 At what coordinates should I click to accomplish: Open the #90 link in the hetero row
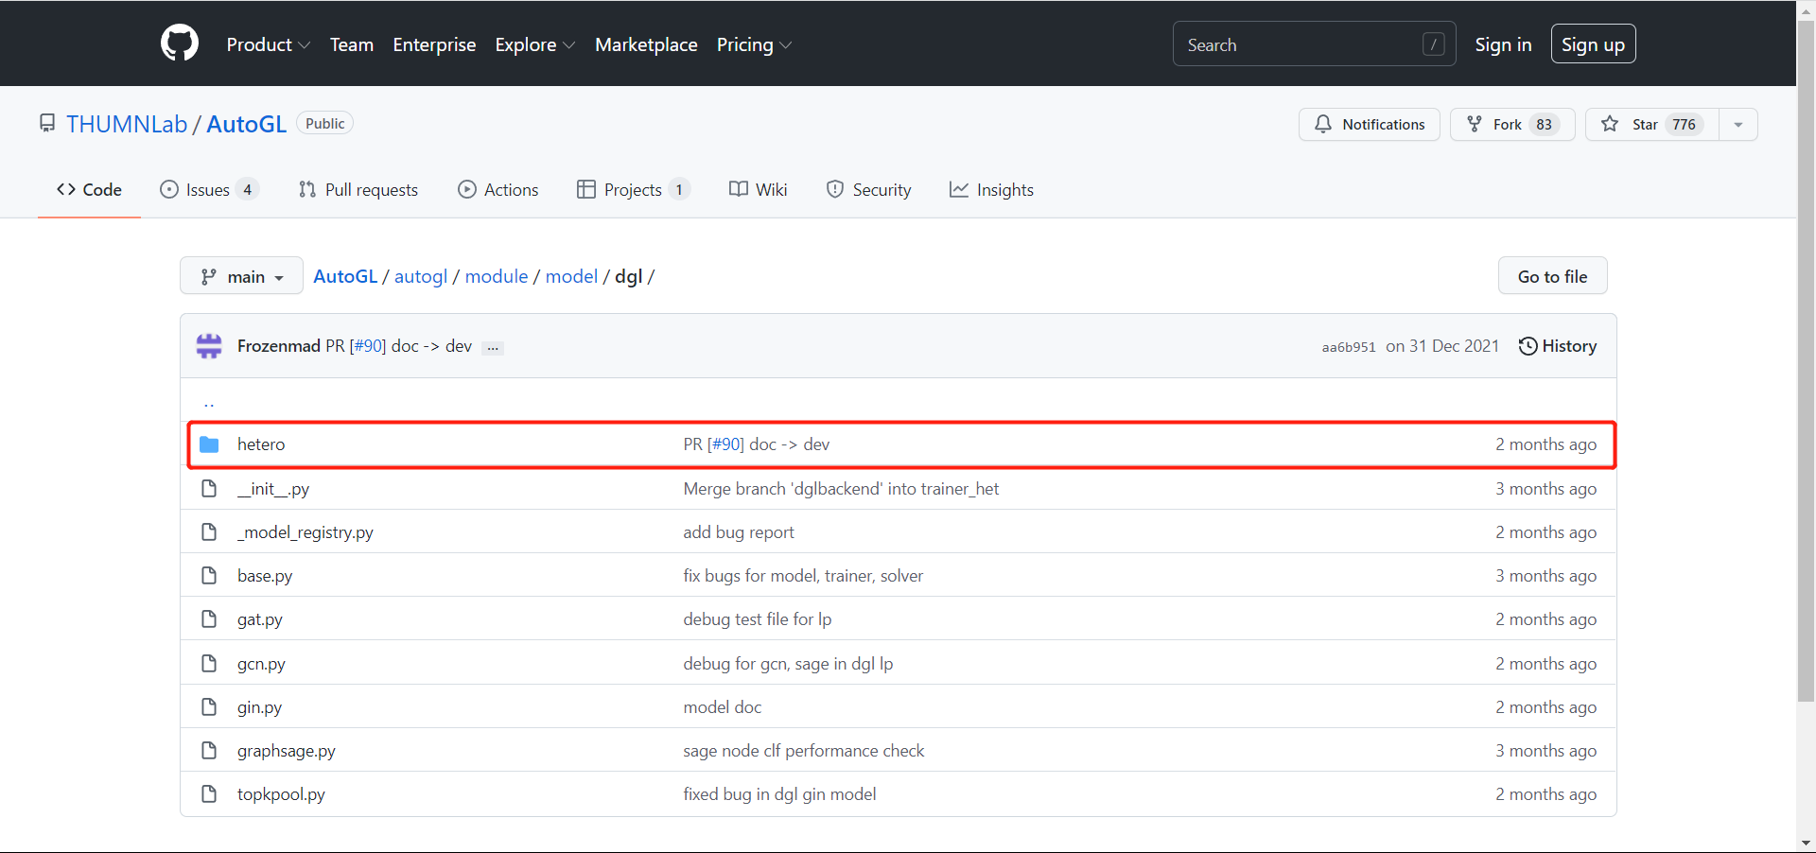tap(728, 444)
